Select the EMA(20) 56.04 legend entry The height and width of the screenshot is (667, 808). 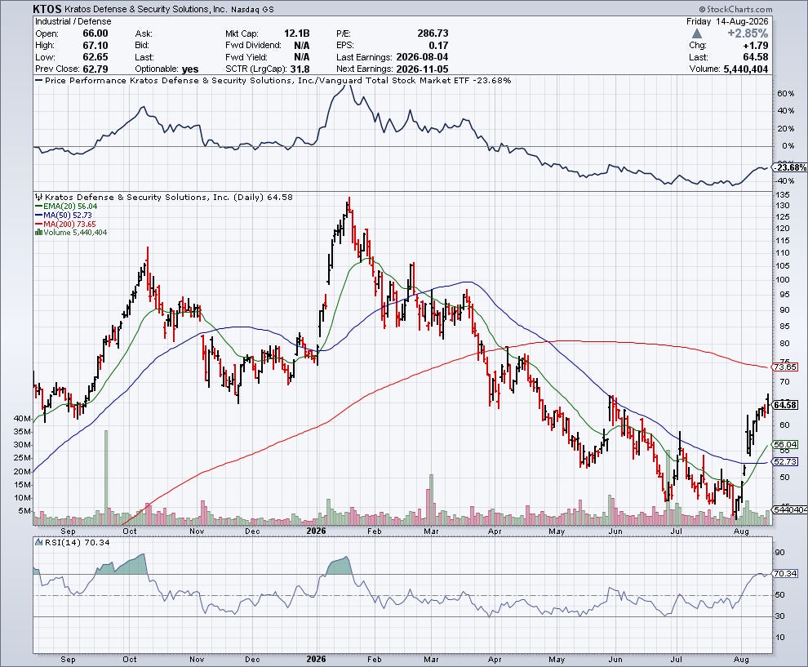click(66, 207)
